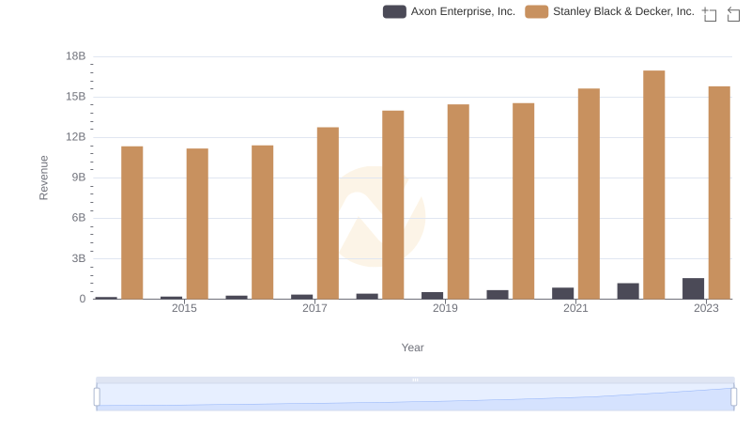Image resolution: width=751 pixels, height=433 pixels.
Task: Click right handle of the range slider
Action: point(733,397)
